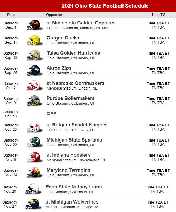Click the Time/TV column header
The height and width of the screenshot is (212, 176).
[158, 15]
